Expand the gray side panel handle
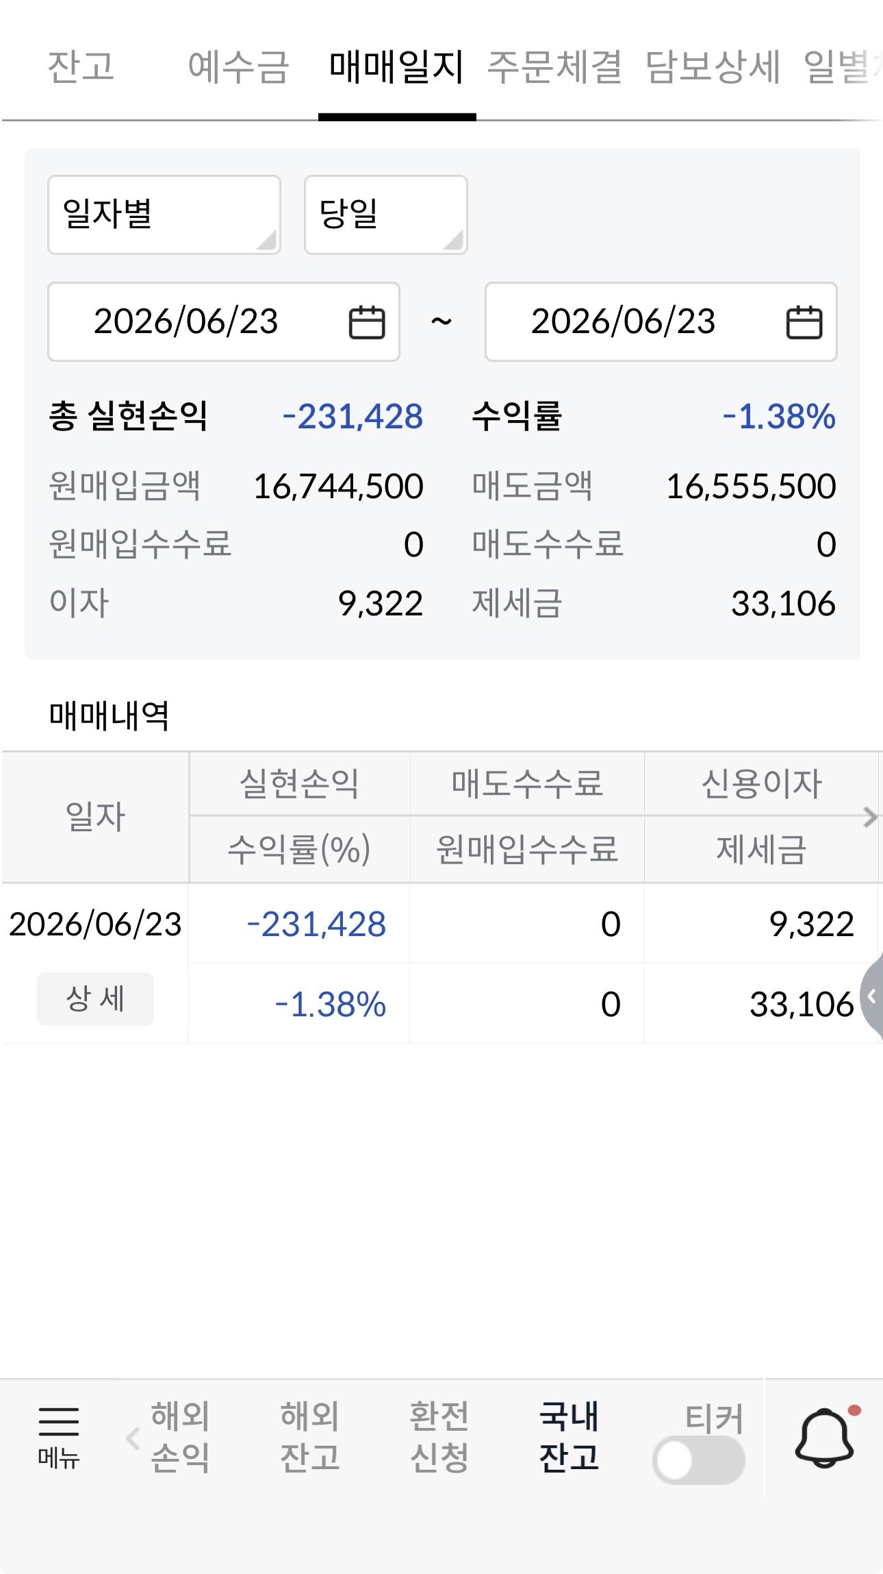Screen dimensions: 883x1574 [871, 995]
